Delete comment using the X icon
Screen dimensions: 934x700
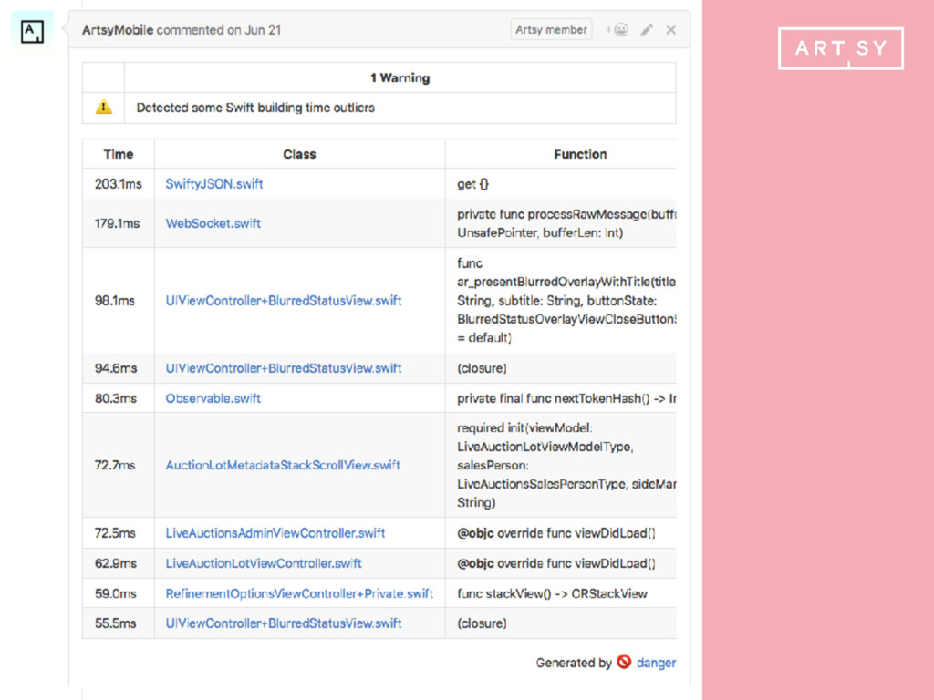[670, 30]
